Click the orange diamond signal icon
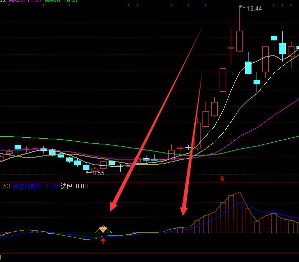299x262 pixels. click(103, 229)
